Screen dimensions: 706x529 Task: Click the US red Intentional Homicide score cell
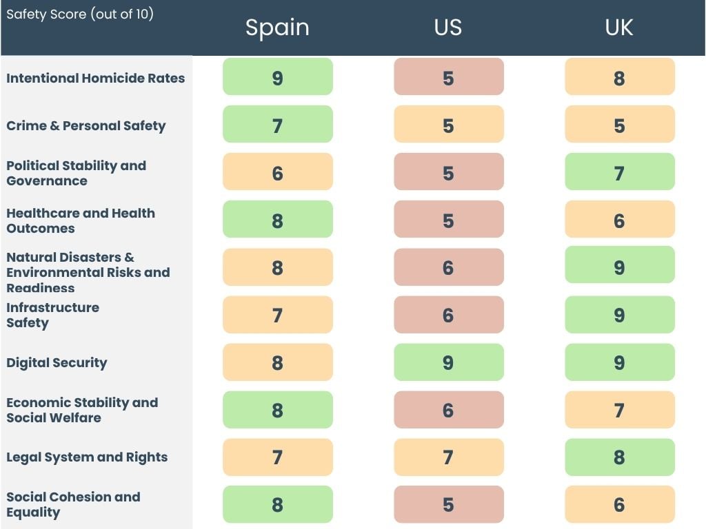(448, 77)
